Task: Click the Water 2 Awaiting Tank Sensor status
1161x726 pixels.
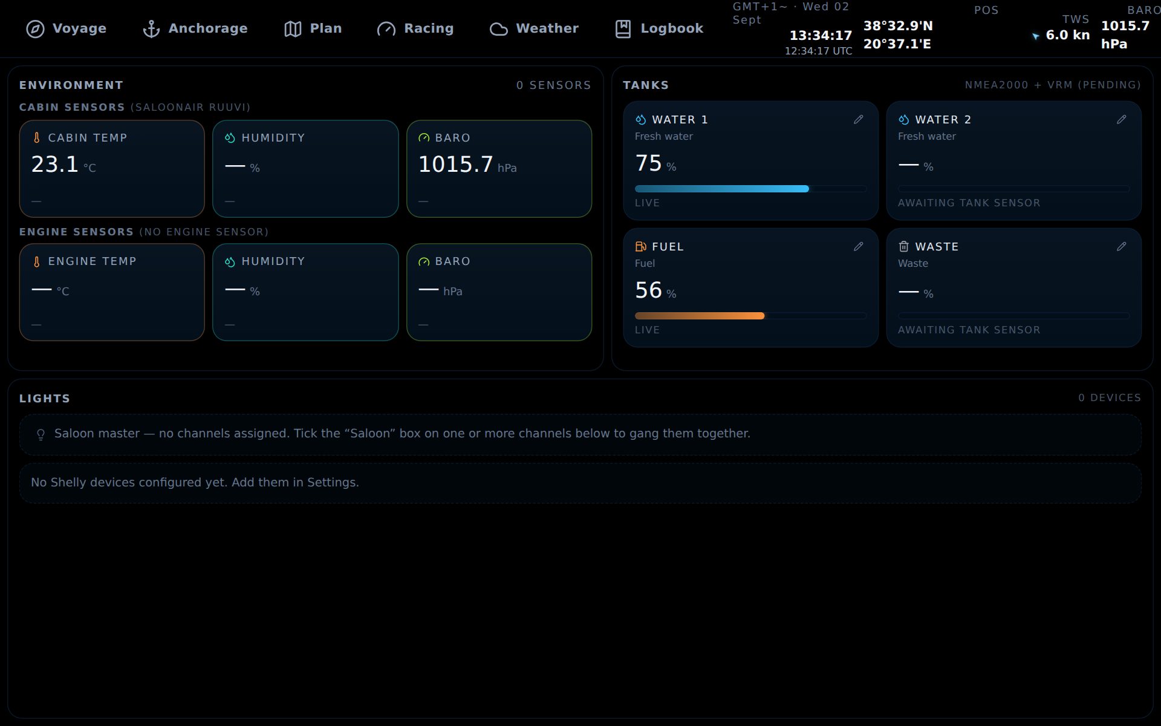Action: [969, 203]
